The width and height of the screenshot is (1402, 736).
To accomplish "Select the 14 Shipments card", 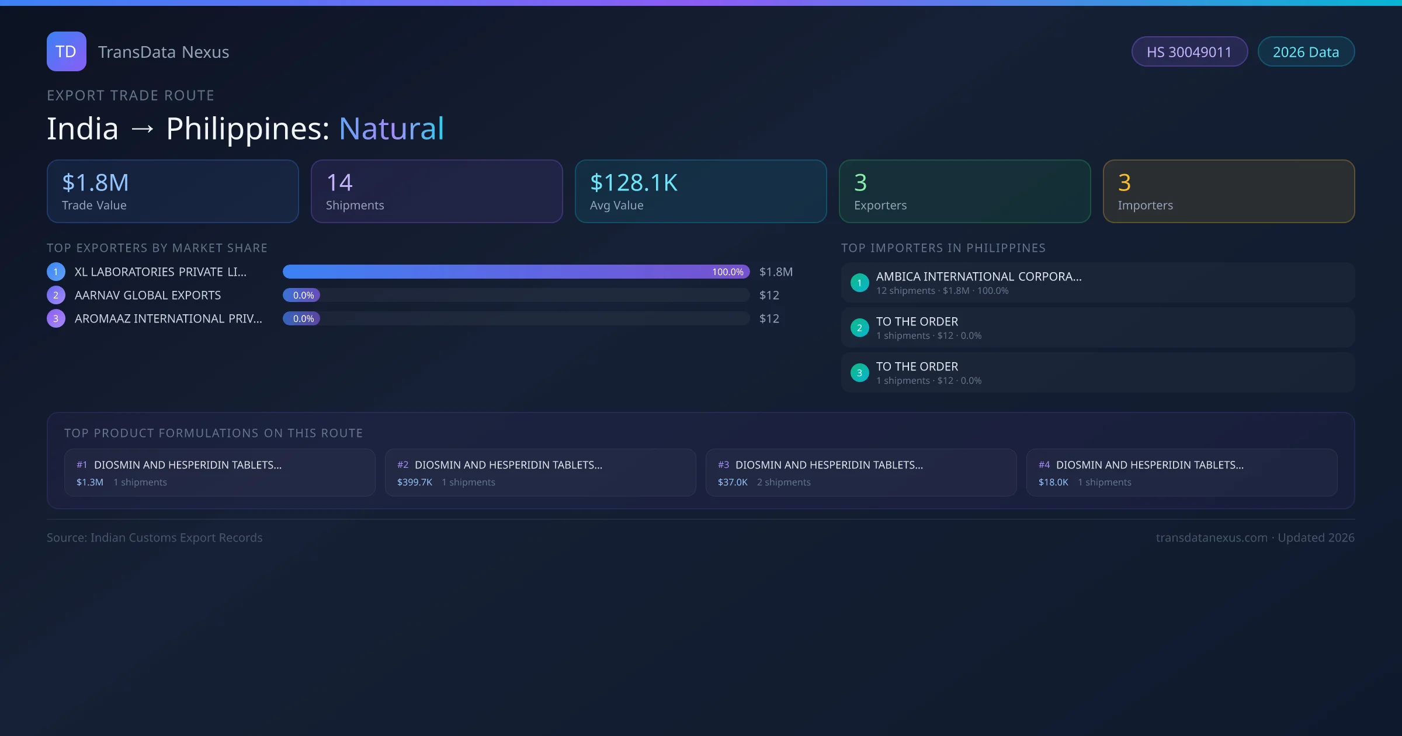I will (436, 192).
